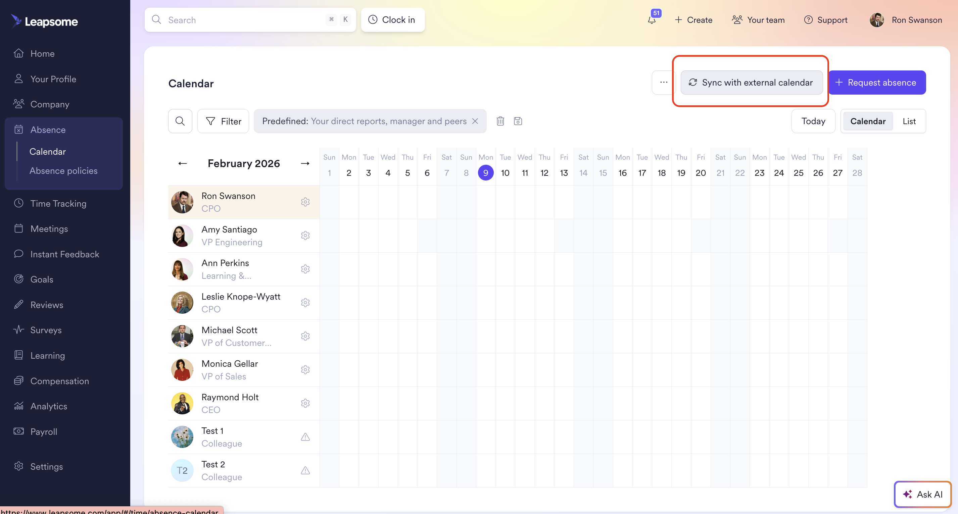
Task: Click the save filter icon
Action: 518,121
